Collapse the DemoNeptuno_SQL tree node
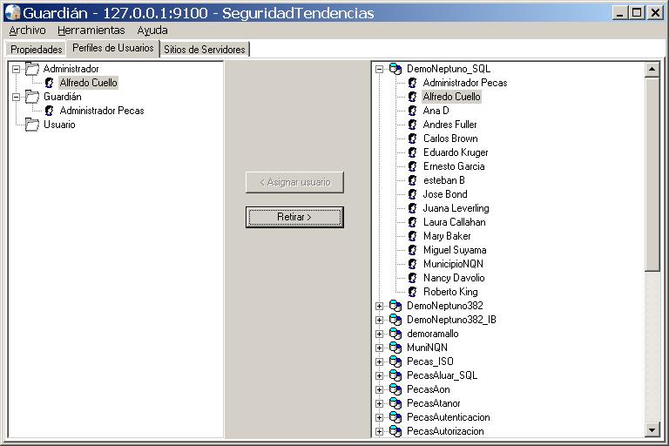The image size is (669, 446). tap(379, 69)
